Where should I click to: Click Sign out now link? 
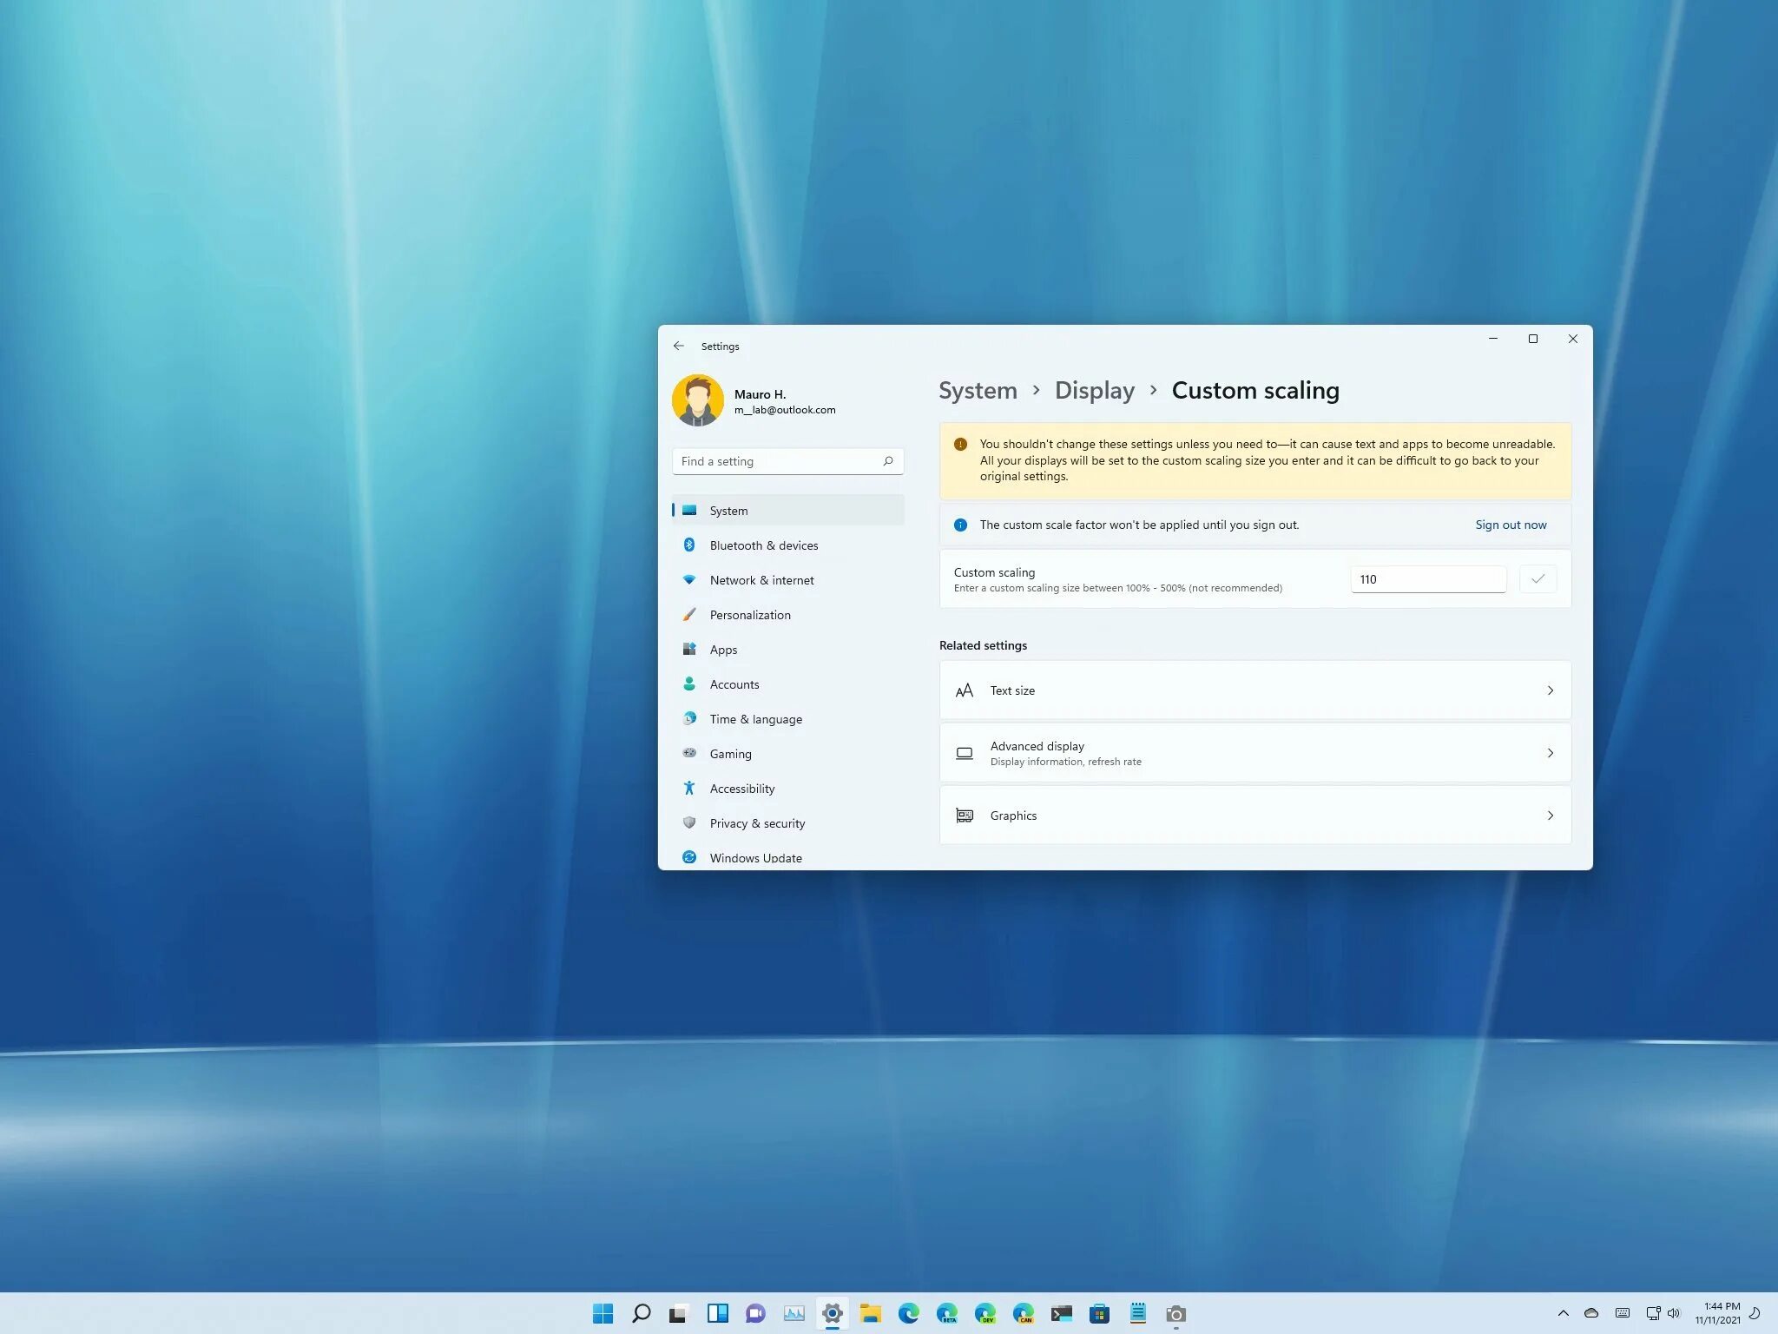click(1509, 524)
